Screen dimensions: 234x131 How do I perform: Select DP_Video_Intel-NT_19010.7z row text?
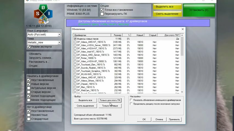(90, 52)
